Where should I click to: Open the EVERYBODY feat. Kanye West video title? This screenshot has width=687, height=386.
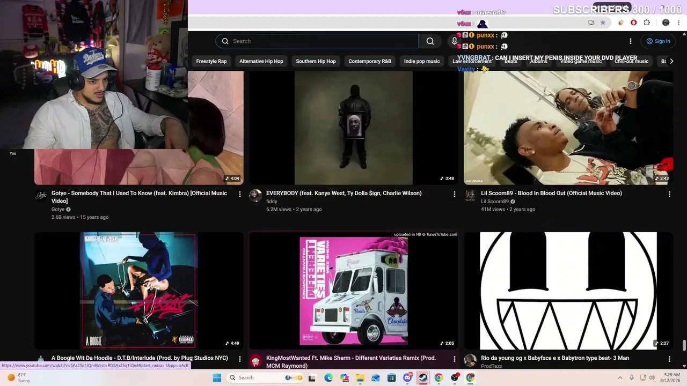pos(344,193)
